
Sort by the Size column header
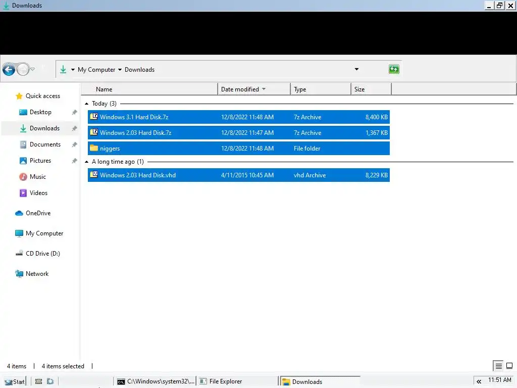pyautogui.click(x=371, y=89)
